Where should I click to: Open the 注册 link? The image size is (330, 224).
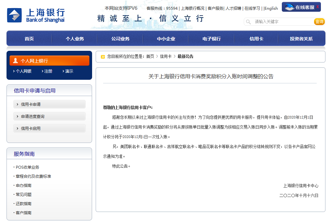click(x=48, y=71)
